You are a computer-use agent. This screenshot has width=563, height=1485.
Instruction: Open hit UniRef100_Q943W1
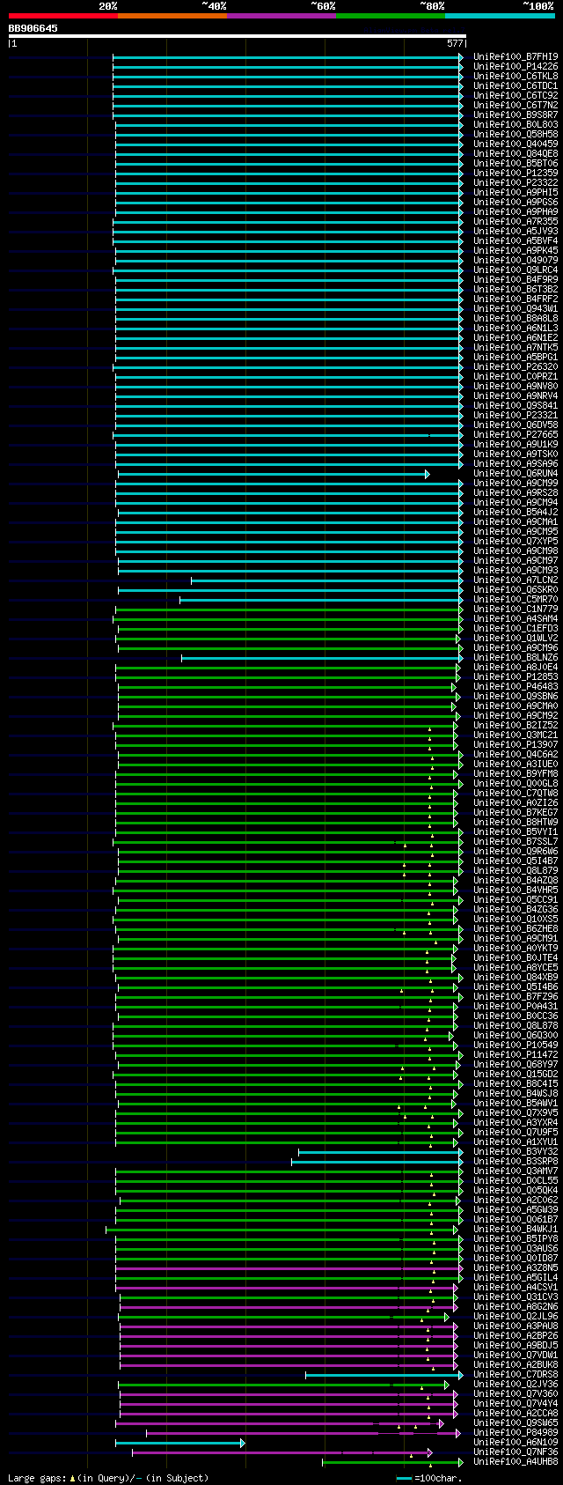point(515,308)
